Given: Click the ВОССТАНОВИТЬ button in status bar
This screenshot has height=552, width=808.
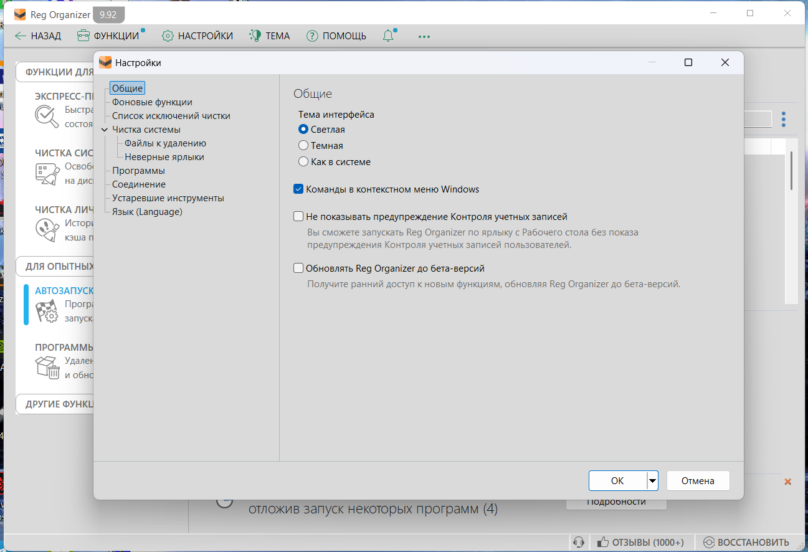Looking at the screenshot, I should 746,542.
